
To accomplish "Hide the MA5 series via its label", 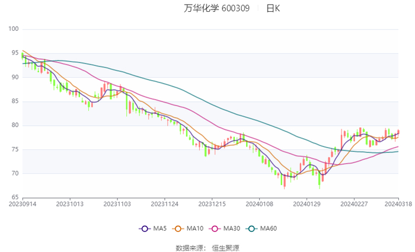I will (x=159, y=228).
